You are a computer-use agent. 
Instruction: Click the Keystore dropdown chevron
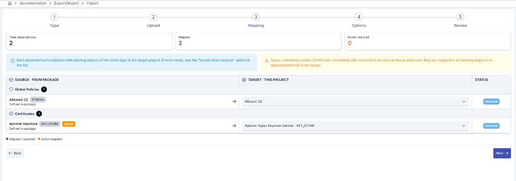pos(464,126)
